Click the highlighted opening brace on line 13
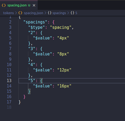This screenshot has width=125, height=121. click(x=41, y=81)
